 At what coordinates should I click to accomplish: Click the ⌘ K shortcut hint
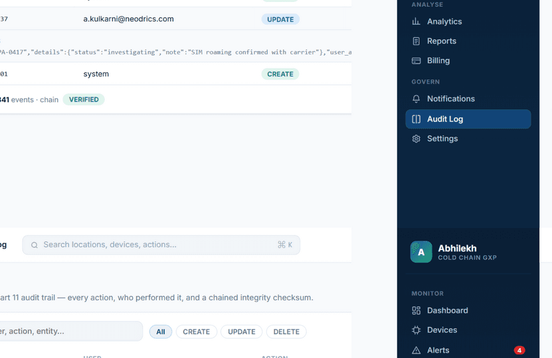point(285,245)
